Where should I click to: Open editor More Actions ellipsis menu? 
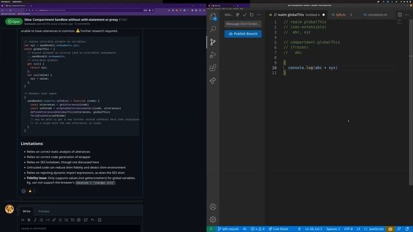[407, 15]
